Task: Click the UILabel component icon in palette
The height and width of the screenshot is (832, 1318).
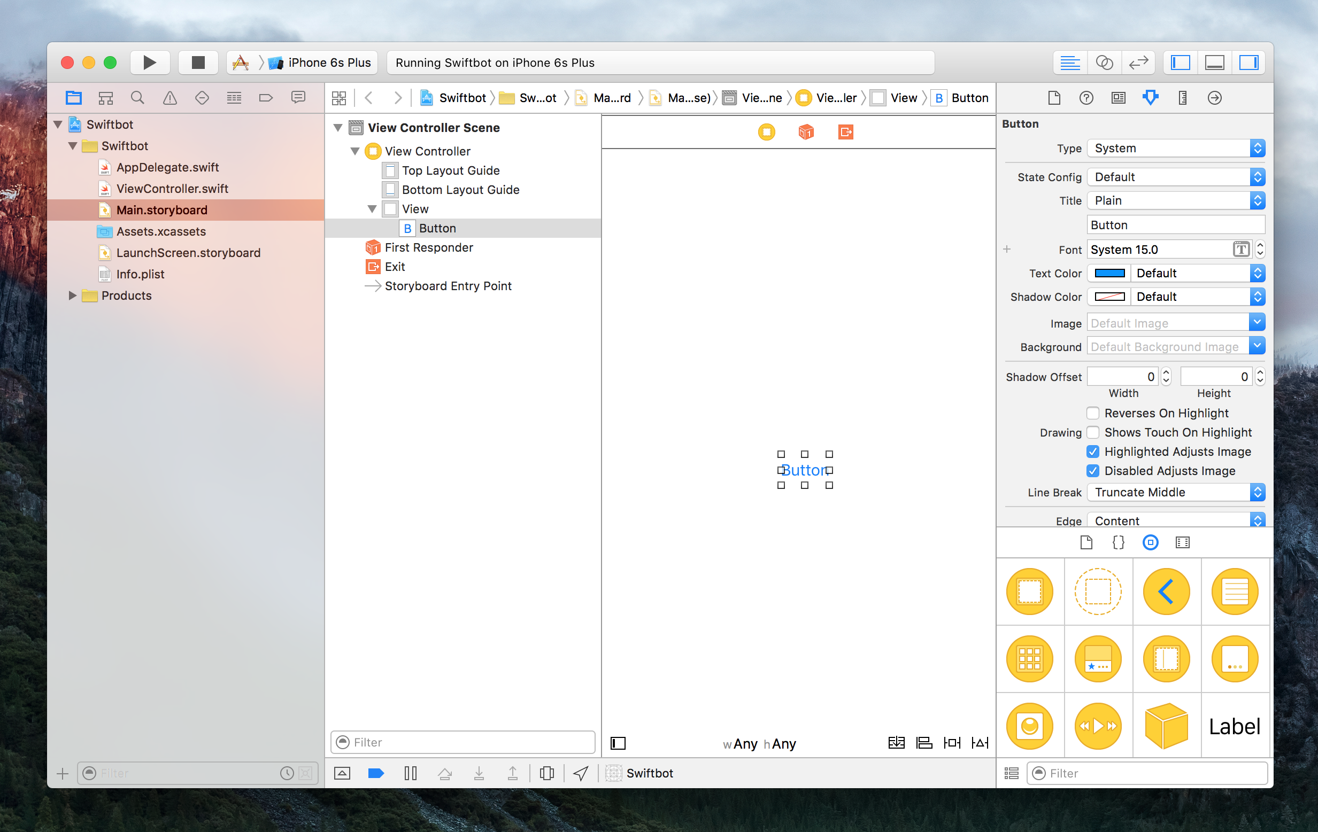Action: click(x=1236, y=726)
